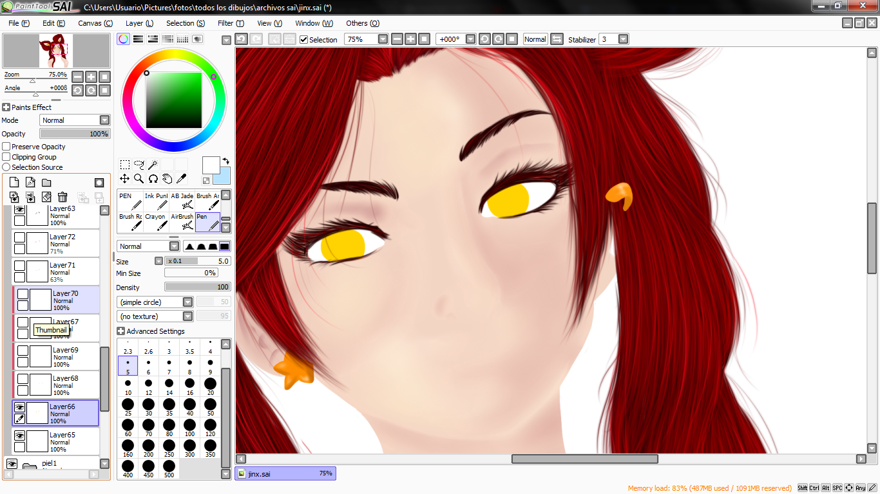This screenshot has height=494, width=880.
Task: Select the Move tool
Action: 125,179
